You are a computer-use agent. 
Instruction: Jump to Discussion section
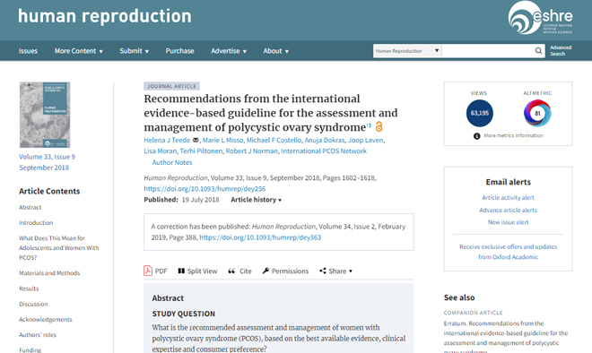tap(33, 304)
